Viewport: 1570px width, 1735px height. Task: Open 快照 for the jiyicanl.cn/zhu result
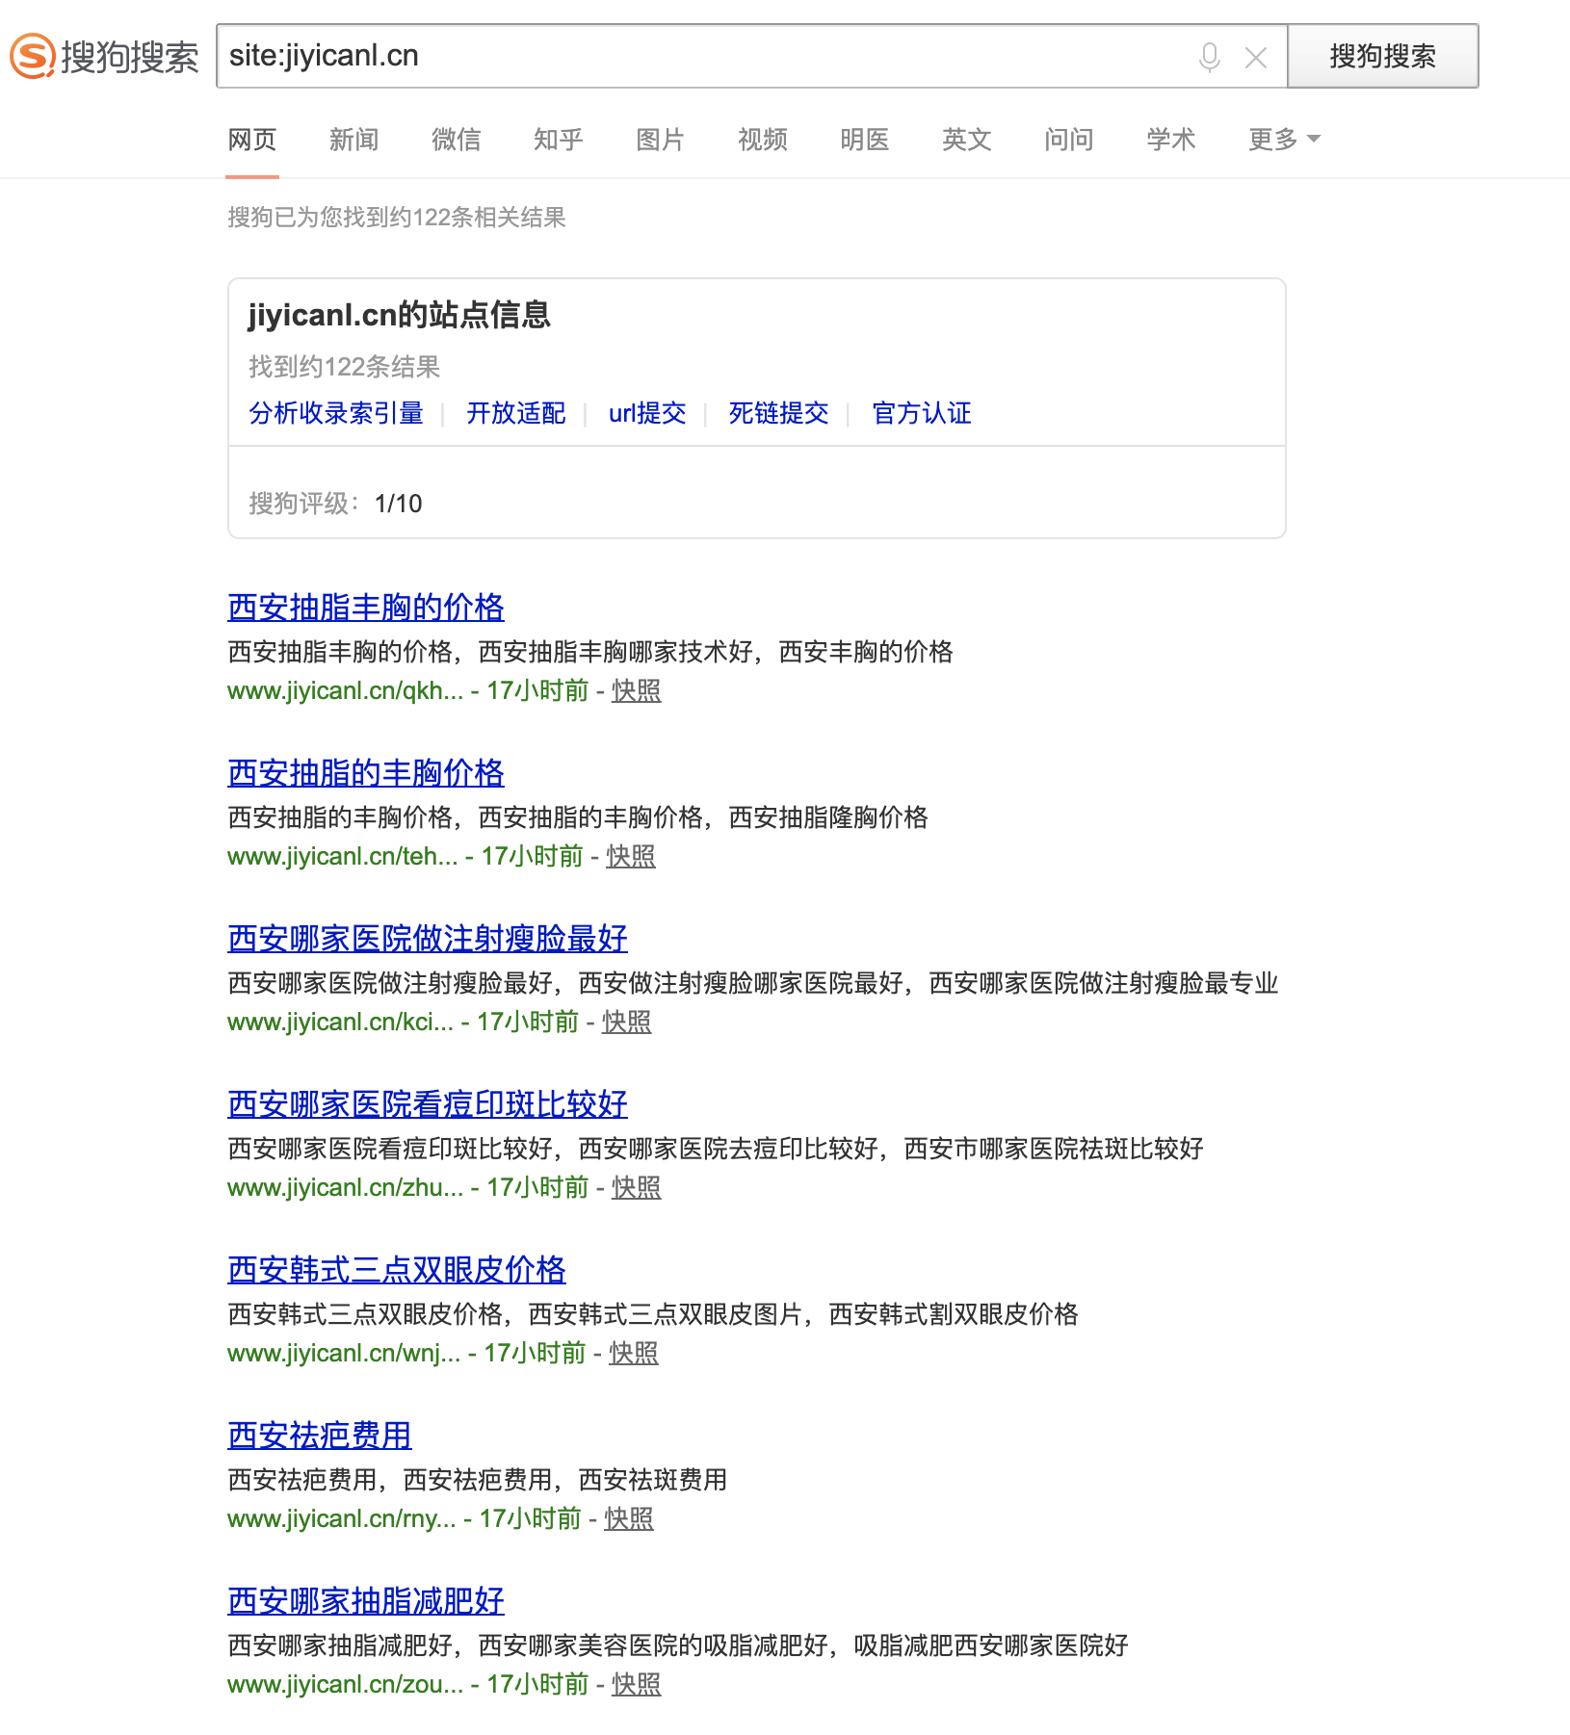pyautogui.click(x=637, y=1187)
